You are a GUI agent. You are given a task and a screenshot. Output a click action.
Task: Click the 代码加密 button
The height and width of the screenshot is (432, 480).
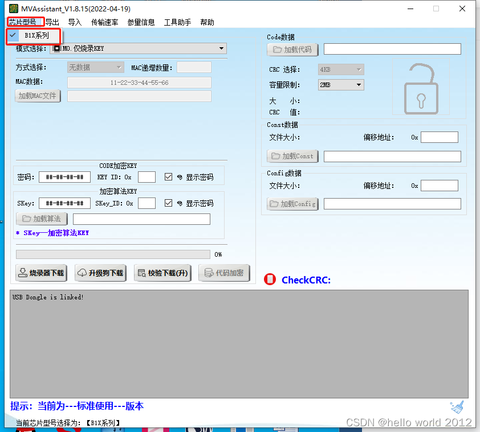pyautogui.click(x=224, y=273)
